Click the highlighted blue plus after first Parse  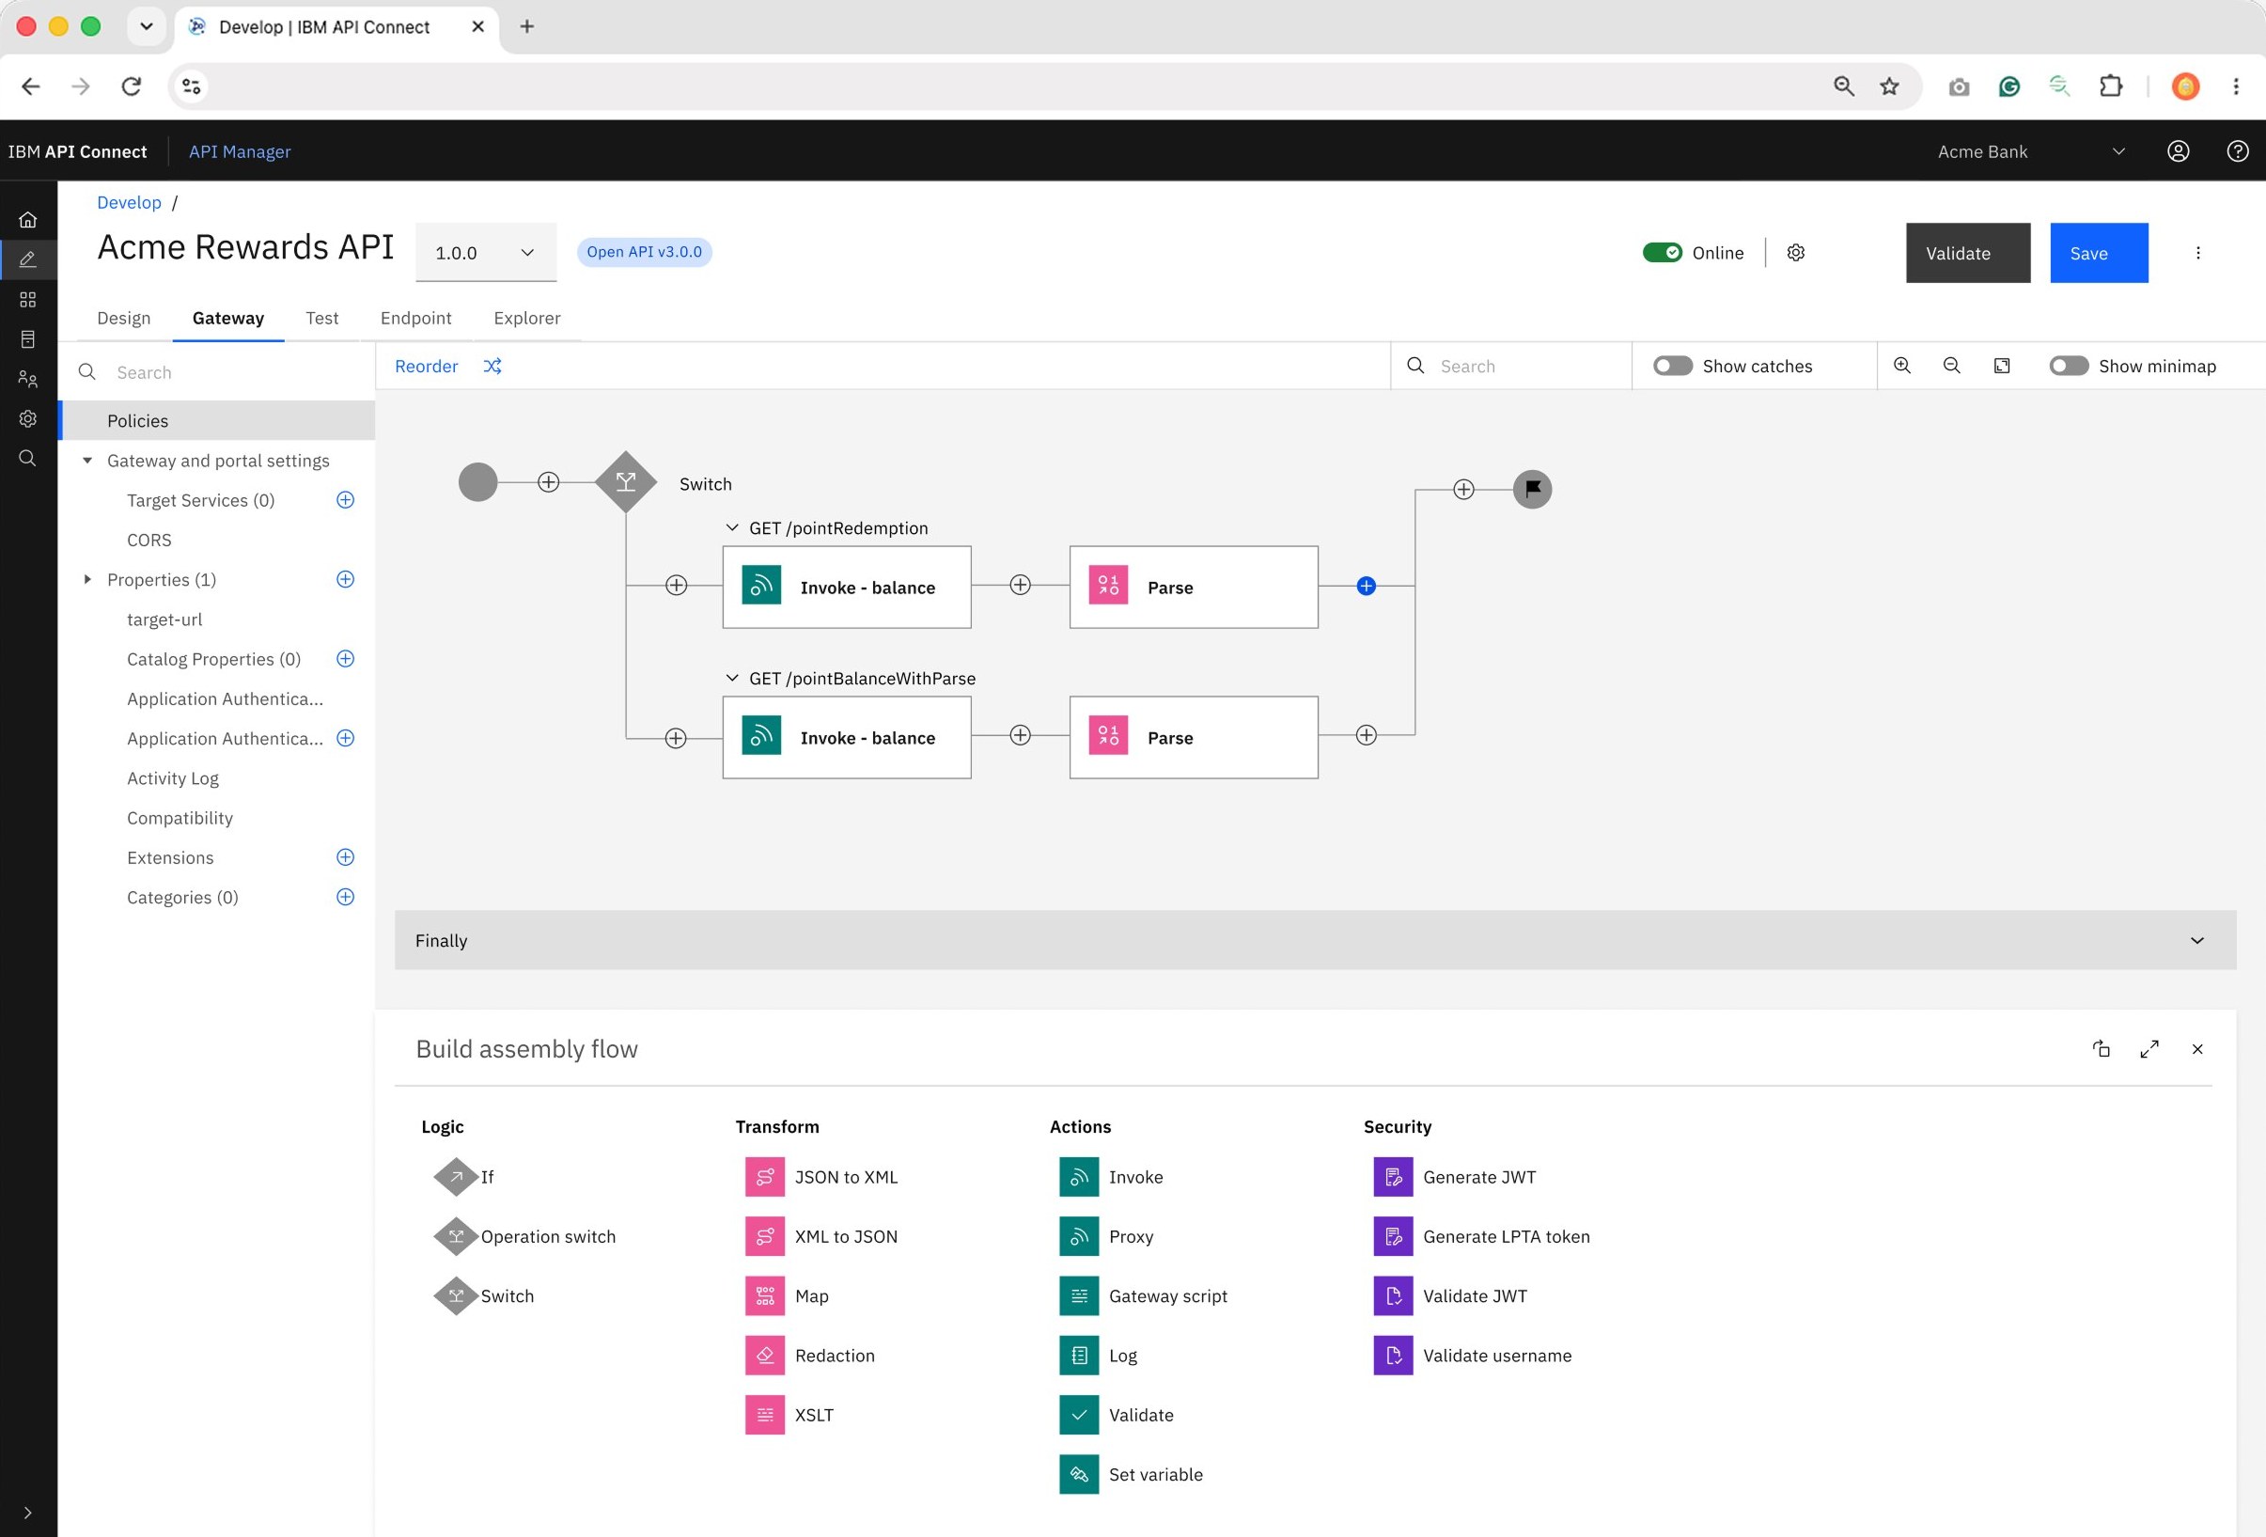point(1366,585)
